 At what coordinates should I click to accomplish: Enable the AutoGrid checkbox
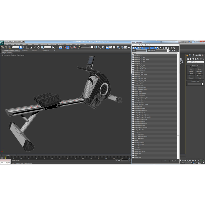point(190,67)
